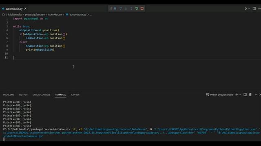Open the OUTPUT panel tab
Screen dimensions: 261x146
pos(23,94)
